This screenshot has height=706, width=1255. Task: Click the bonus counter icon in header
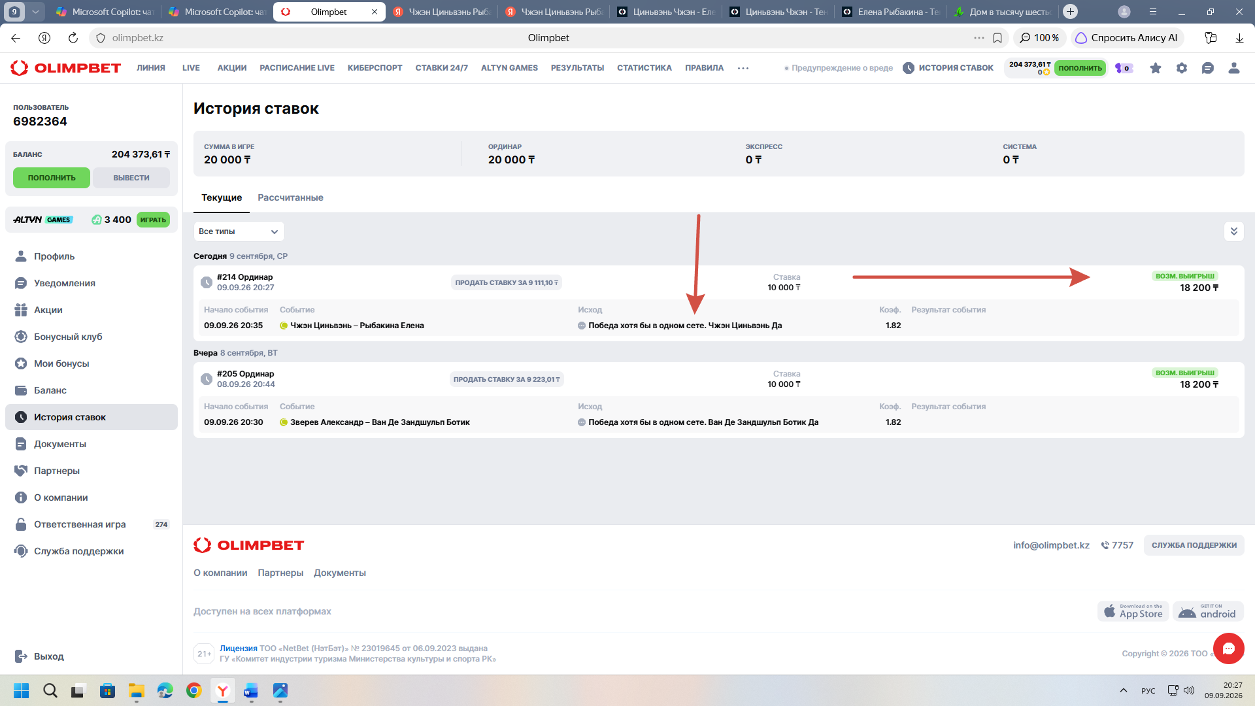click(1124, 68)
